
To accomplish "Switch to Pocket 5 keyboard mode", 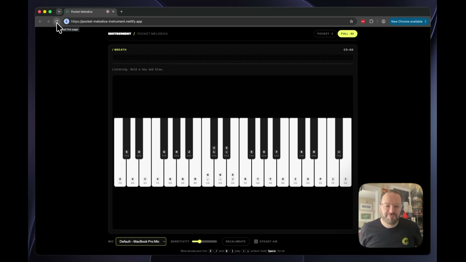I will [x=325, y=33].
